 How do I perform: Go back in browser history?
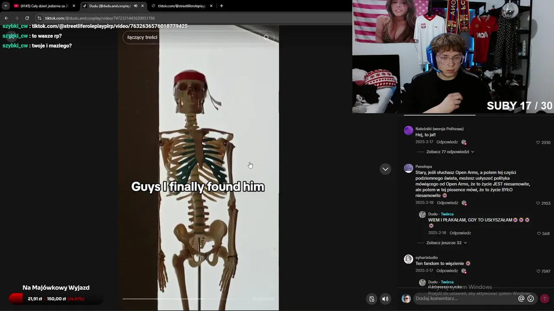coord(6,18)
